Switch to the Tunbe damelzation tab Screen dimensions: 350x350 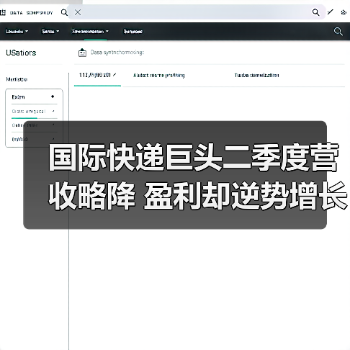pyautogui.click(x=256, y=76)
